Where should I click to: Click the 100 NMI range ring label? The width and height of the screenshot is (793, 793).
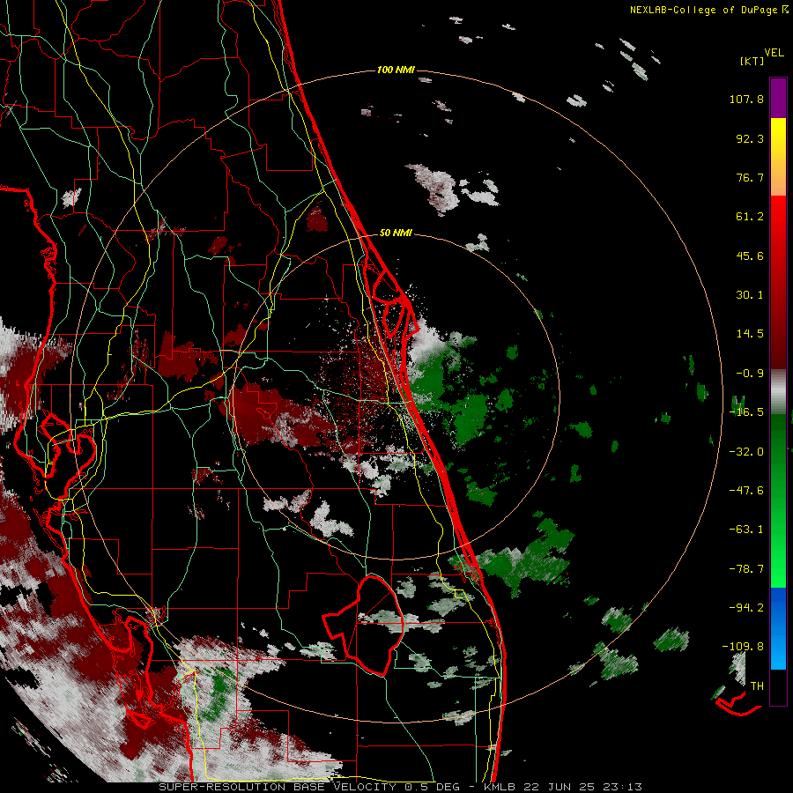(396, 70)
